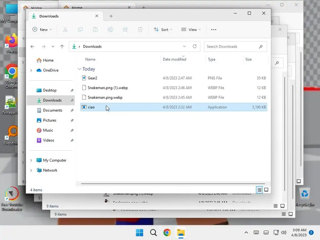The image size is (320, 240).
Task: Close the Downloads tab
Action: [x=97, y=16]
